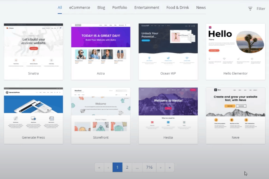Click the Hello Elementor theme name
The width and height of the screenshot is (269, 179).
(235, 73)
